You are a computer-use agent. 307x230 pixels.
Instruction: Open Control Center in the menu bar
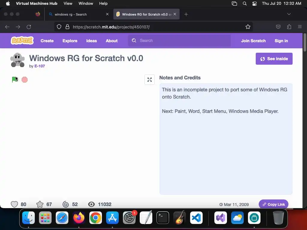point(255,4)
